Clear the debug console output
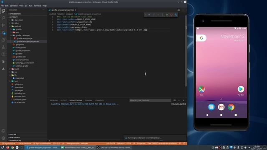Viewport: 267px width, 150px height. click(174, 100)
